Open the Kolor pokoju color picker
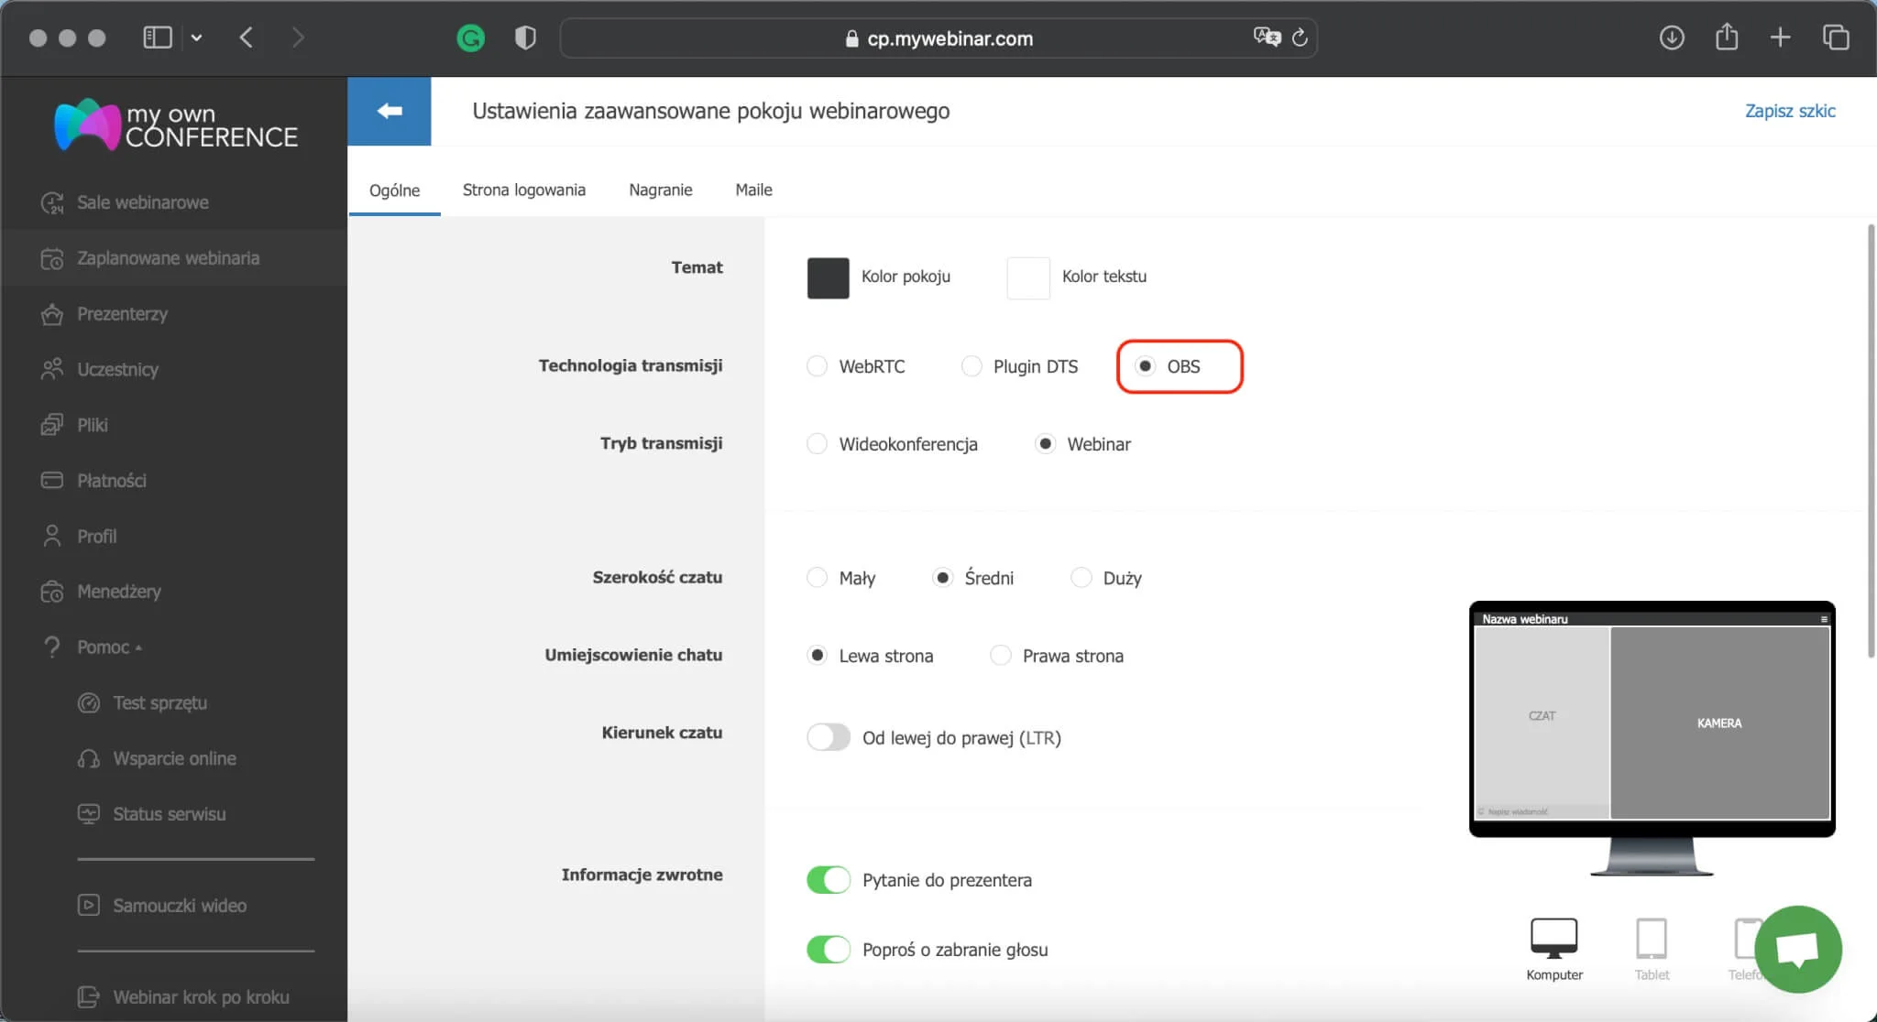Image resolution: width=1877 pixels, height=1022 pixels. (x=828, y=277)
